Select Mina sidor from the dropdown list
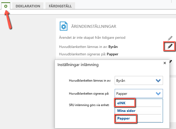The width and height of the screenshot is (176, 129). pyautogui.click(x=139, y=111)
